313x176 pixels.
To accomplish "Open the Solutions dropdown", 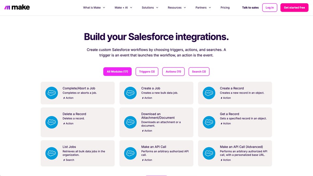I will [x=150, y=7].
